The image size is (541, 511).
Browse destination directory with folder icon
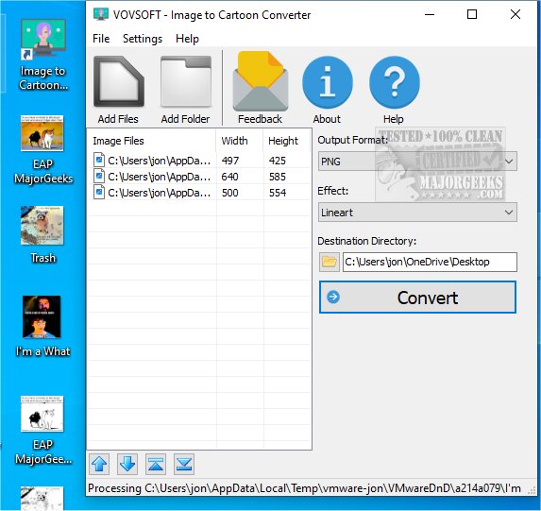(x=329, y=262)
